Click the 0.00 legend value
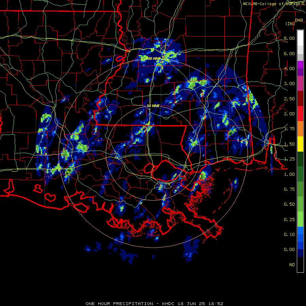Image resolution: width=306 pixels, height=306 pixels. [x=289, y=250]
